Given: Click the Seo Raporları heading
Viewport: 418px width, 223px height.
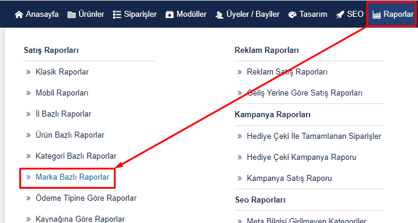Looking at the screenshot, I should [x=260, y=200].
